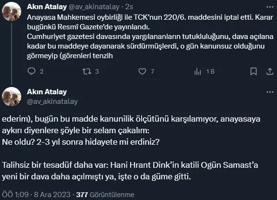This screenshot has width=277, height=200.
Task: Open the first tweet's profile avatar
Action: click(x=12, y=12)
